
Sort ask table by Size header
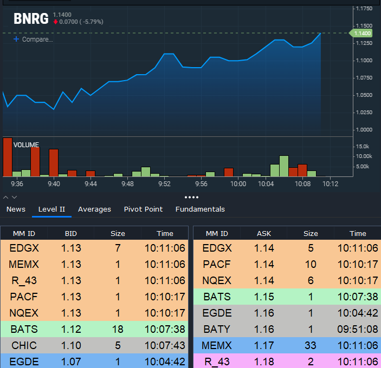(311, 233)
